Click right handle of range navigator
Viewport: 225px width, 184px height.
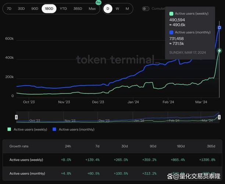tap(219, 117)
